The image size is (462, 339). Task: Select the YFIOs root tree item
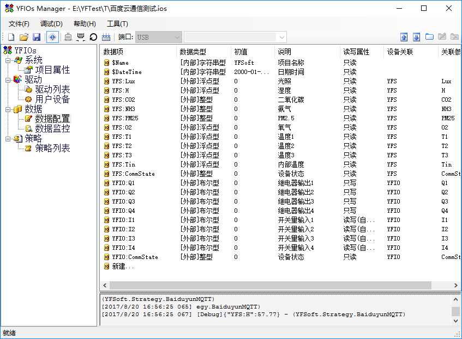[x=25, y=50]
